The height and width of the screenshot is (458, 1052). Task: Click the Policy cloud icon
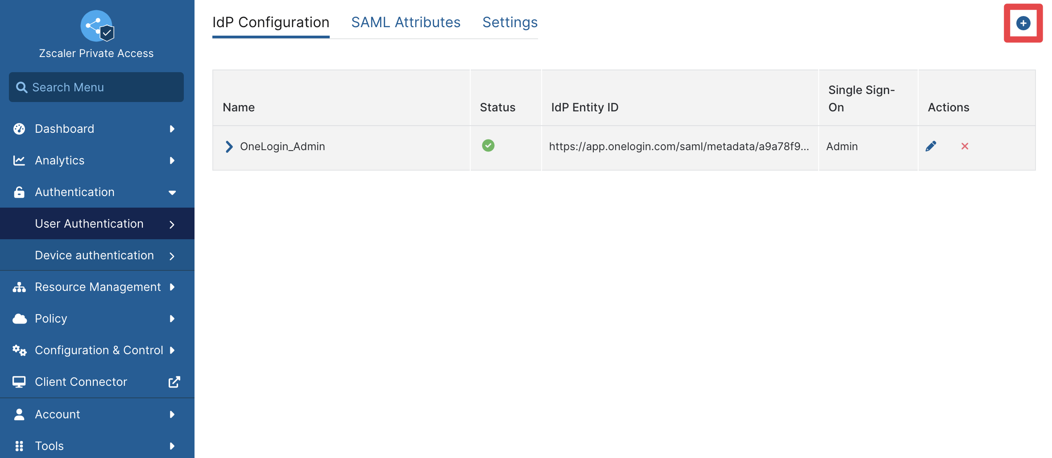[19, 319]
